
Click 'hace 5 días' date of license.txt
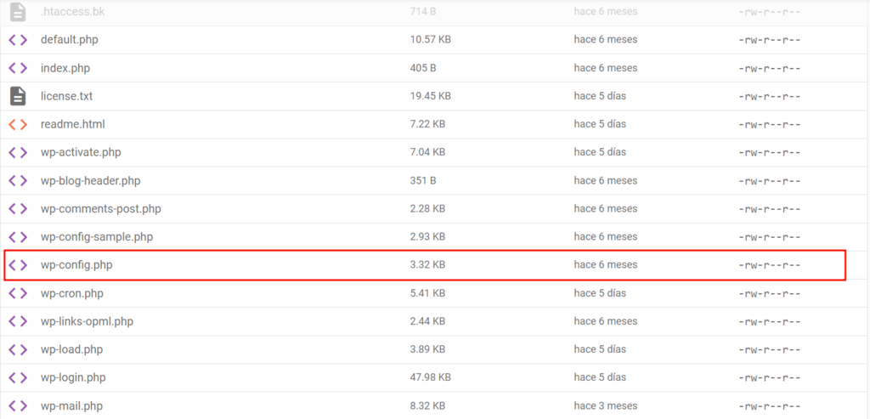600,96
